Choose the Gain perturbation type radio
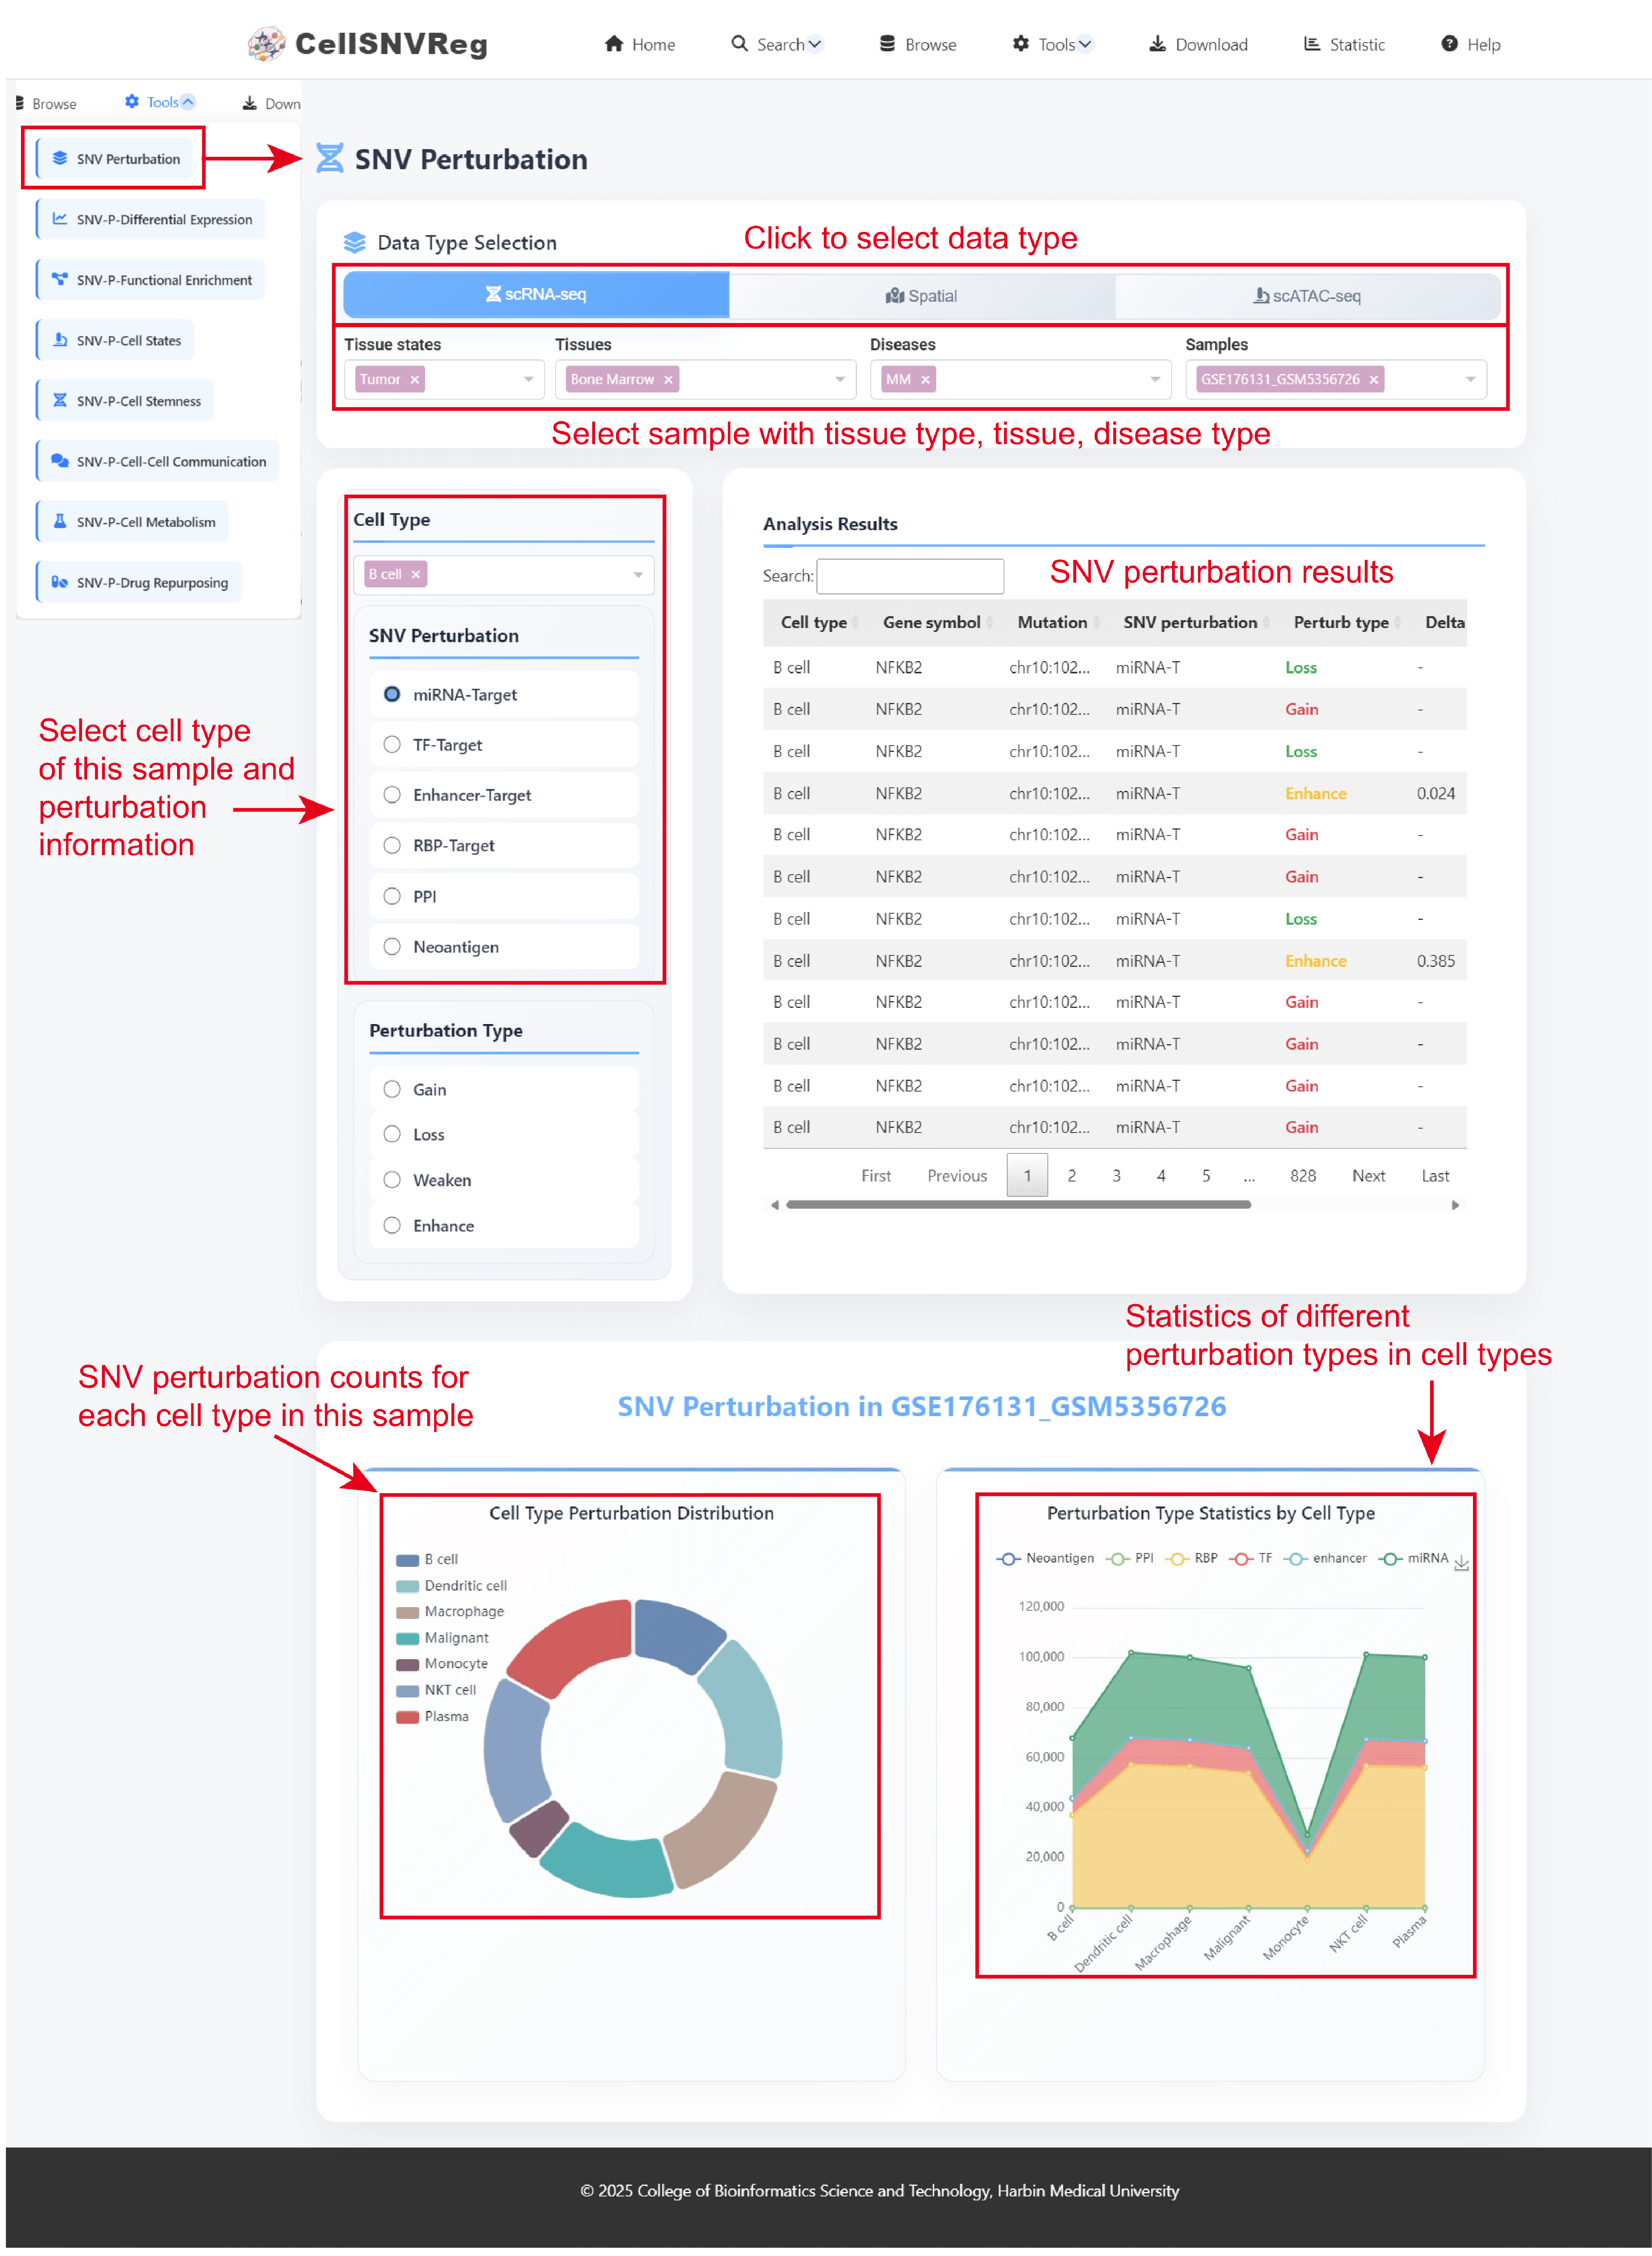The width and height of the screenshot is (1652, 2256). (x=392, y=1089)
